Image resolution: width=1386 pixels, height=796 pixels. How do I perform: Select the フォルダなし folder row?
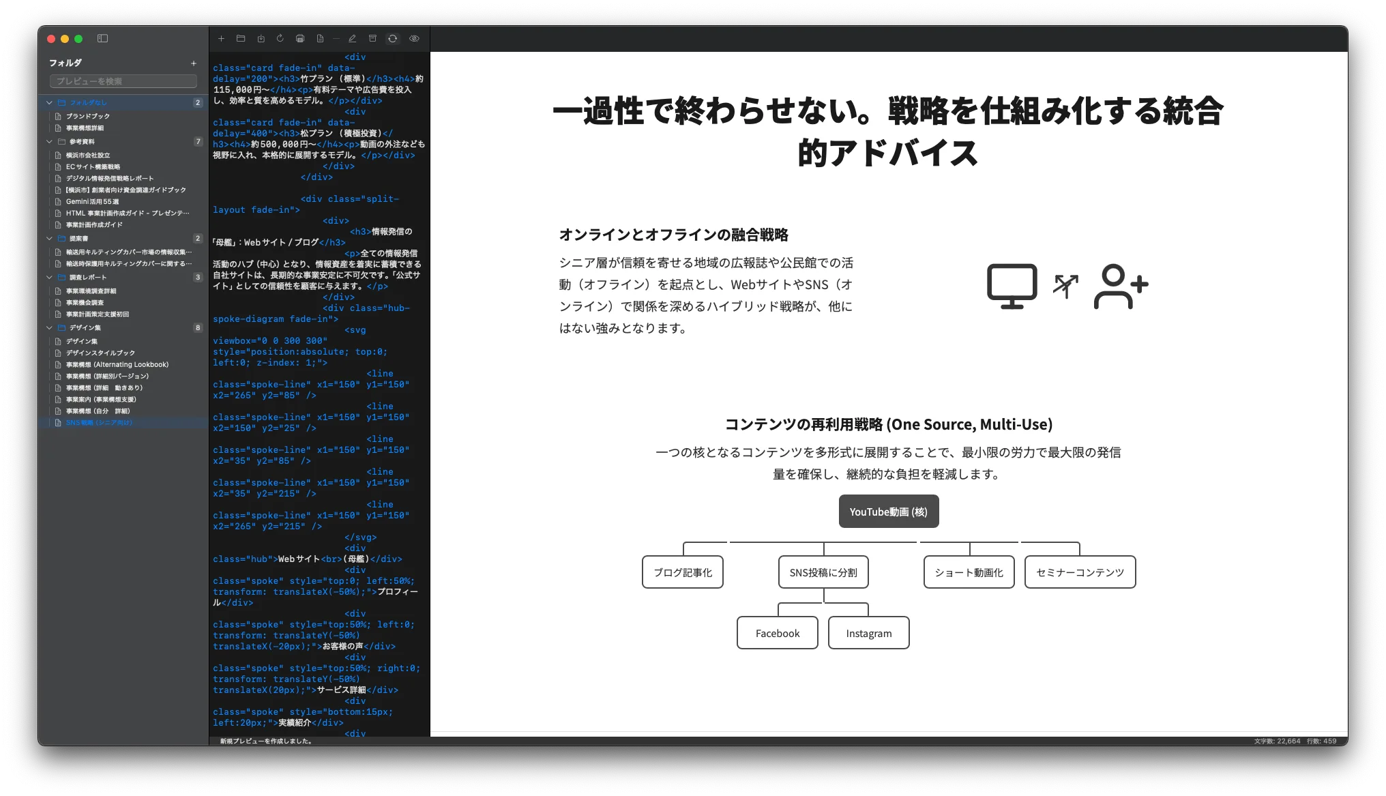tap(123, 103)
